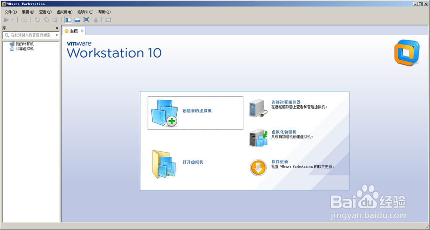The image size is (430, 230).
Task: Open the 查看 menu
Action: (45, 12)
